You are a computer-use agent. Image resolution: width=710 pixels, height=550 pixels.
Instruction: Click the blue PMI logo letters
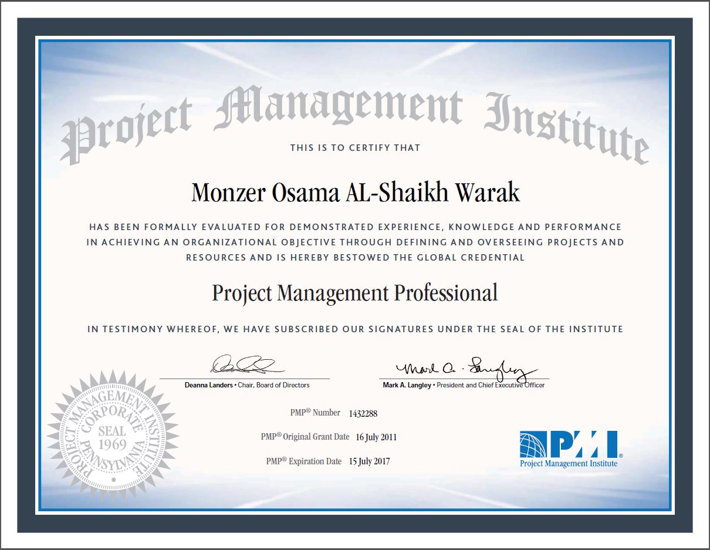(583, 444)
